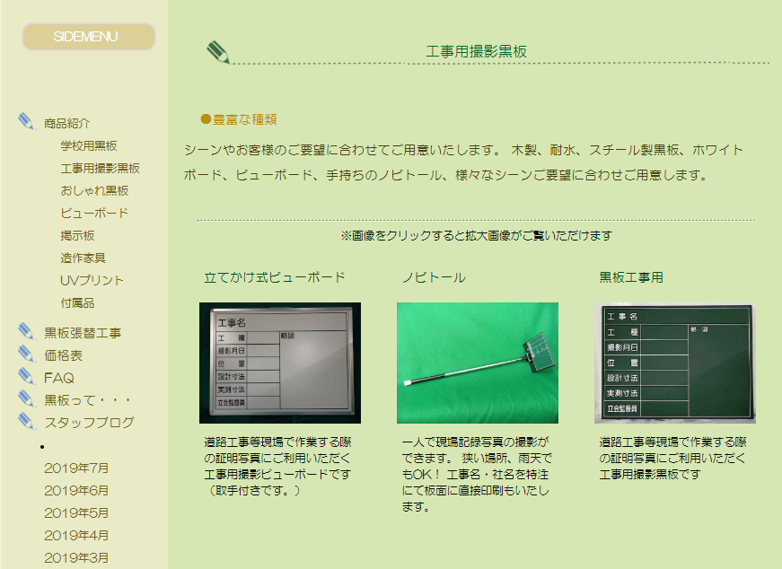
Task: Click the pencil icon beside スタッフブログ
Action: point(26,421)
